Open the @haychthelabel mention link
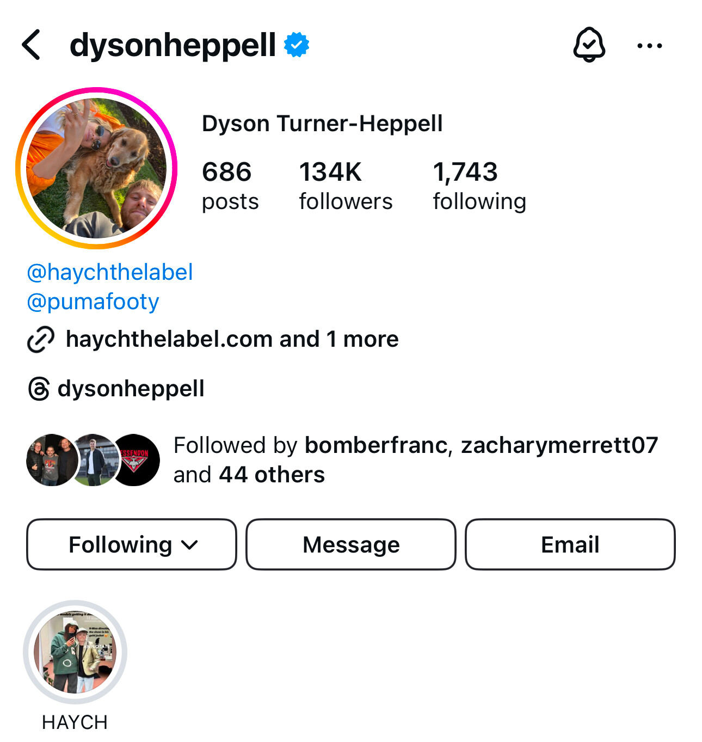 pos(110,272)
